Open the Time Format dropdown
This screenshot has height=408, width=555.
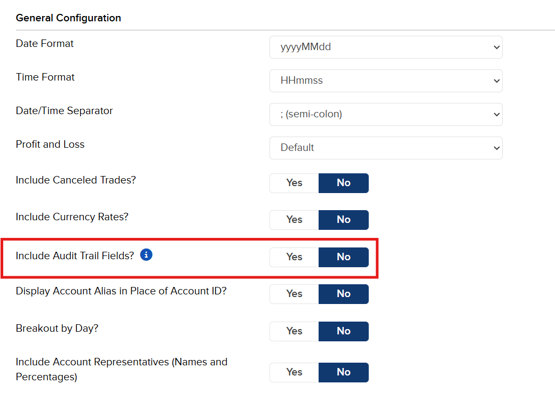pyautogui.click(x=385, y=81)
